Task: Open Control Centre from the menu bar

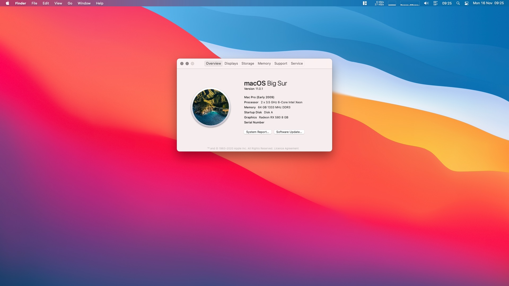Action: coord(467,3)
